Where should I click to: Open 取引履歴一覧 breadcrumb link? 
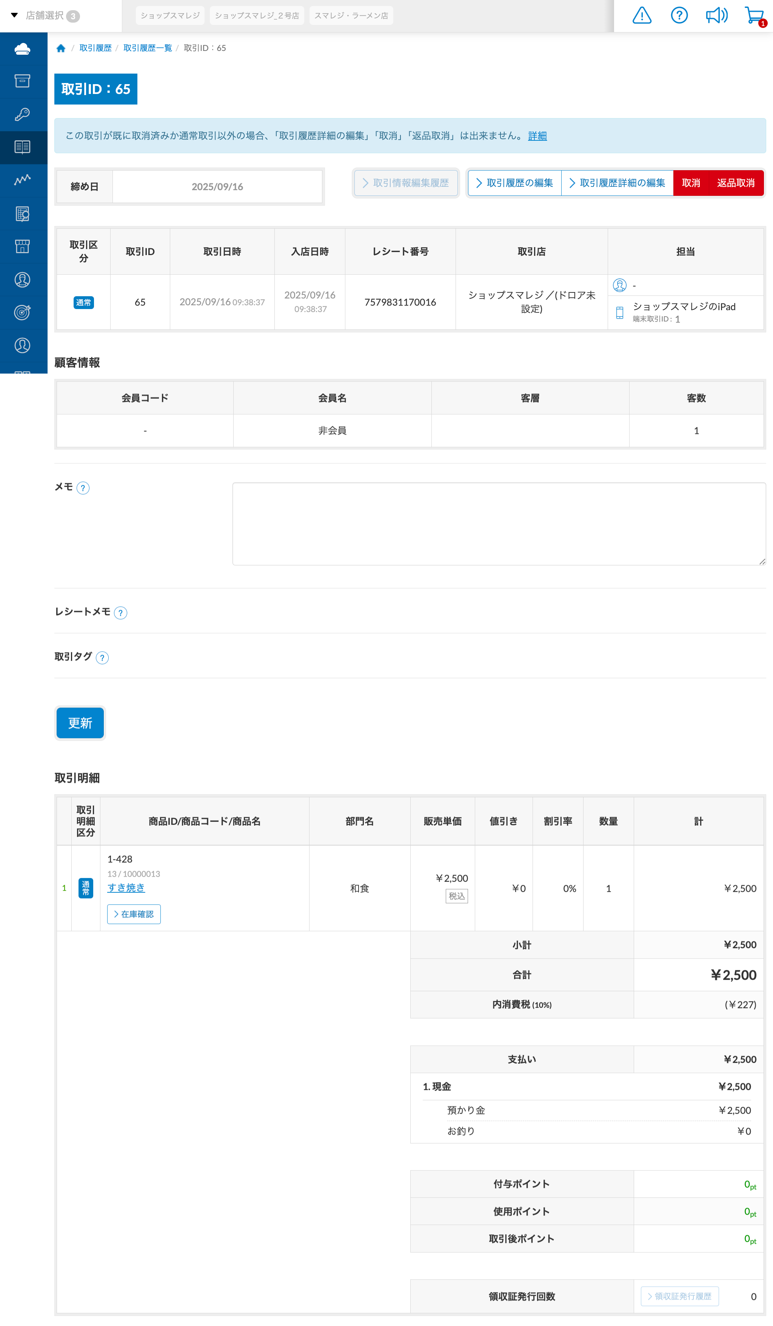point(147,48)
